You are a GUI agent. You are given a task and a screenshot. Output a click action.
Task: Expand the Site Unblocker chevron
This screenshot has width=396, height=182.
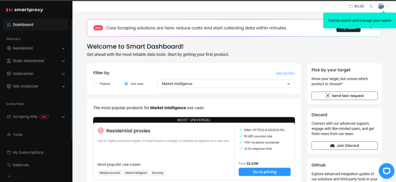tap(63, 87)
